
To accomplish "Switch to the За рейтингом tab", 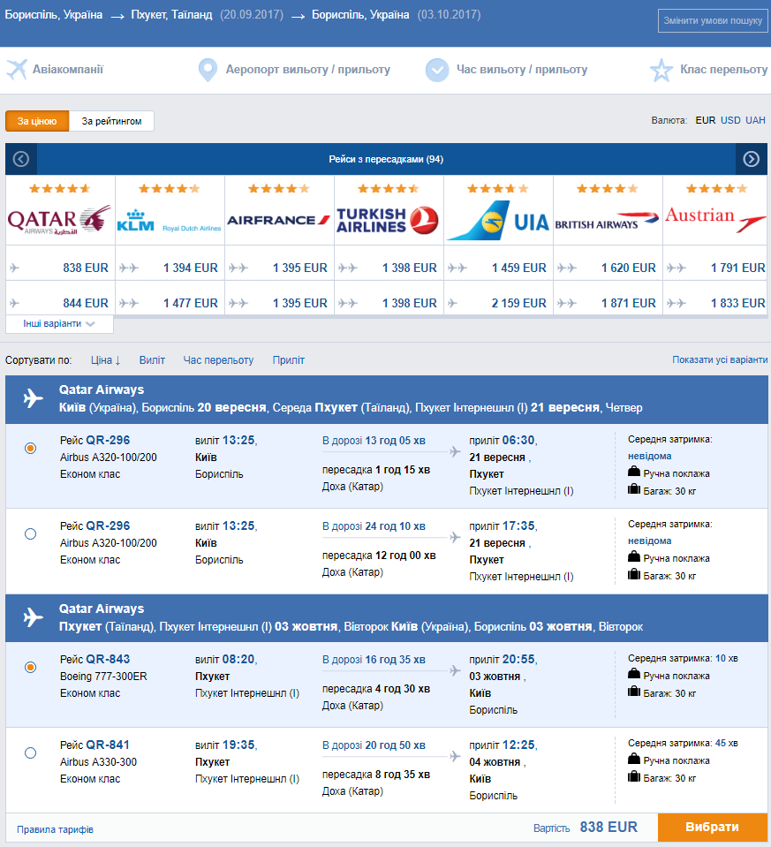I will pos(112,121).
